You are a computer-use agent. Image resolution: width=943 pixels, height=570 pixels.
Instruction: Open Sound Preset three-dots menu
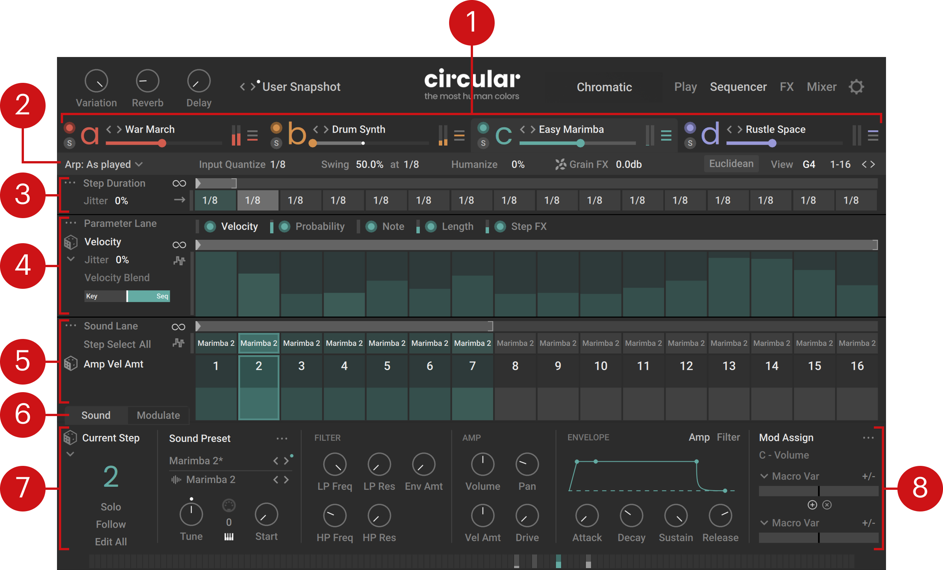click(x=282, y=439)
